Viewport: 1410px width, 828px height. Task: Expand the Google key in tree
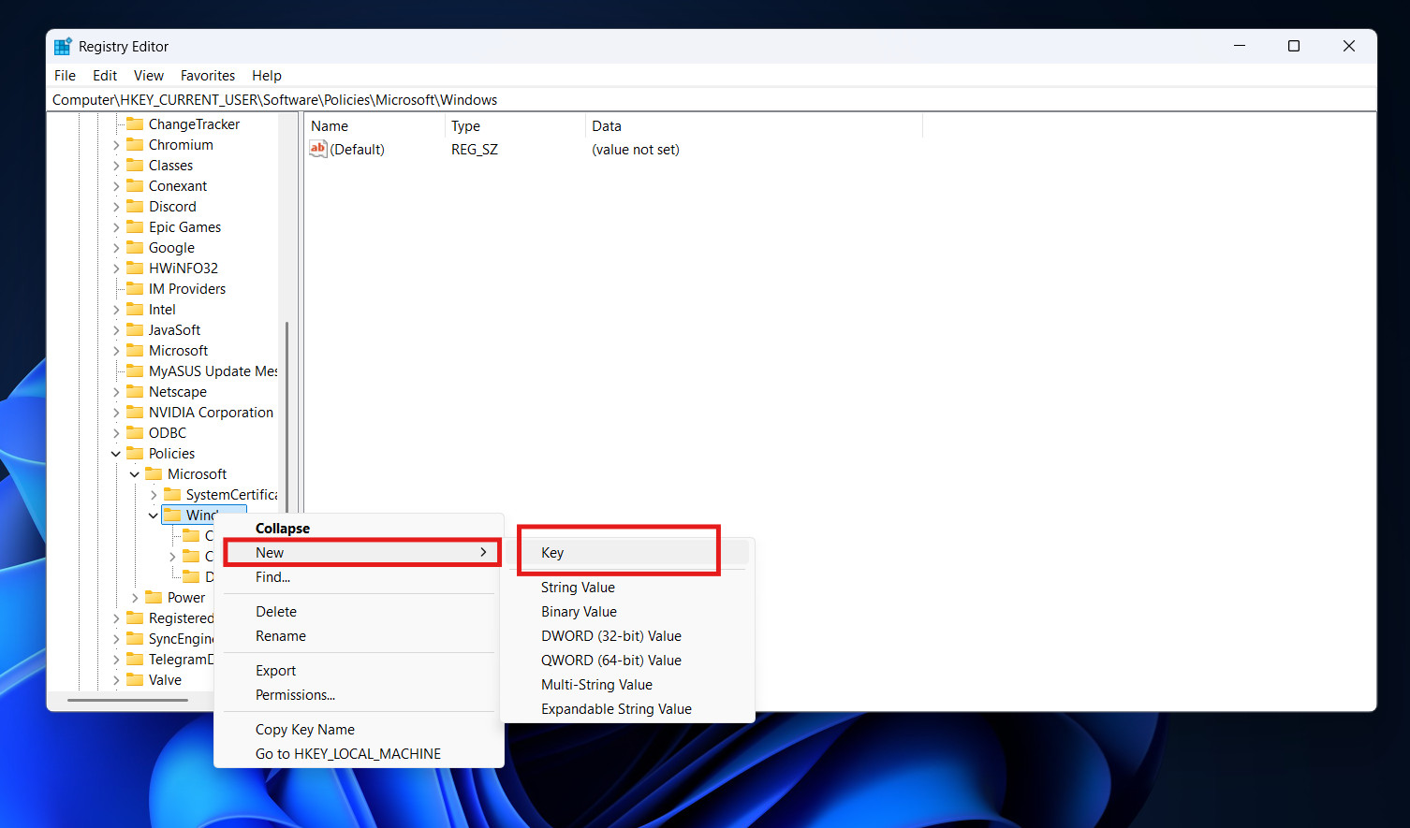[x=116, y=248]
